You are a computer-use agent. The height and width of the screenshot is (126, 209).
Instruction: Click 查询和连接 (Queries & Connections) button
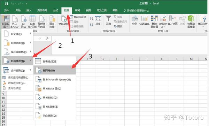click(x=78, y=17)
